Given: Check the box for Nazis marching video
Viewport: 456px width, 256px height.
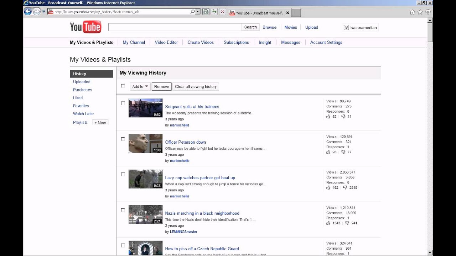Looking at the screenshot, I should point(123,210).
